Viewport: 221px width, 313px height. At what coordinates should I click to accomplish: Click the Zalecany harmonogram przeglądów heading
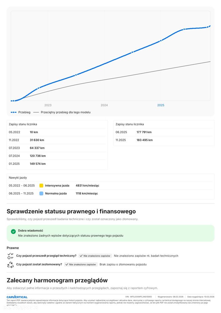(57, 280)
